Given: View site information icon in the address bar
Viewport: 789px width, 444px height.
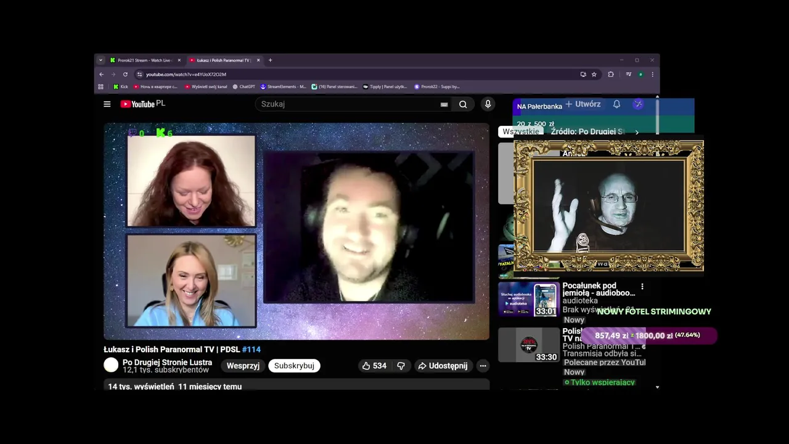Looking at the screenshot, I should pyautogui.click(x=139, y=74).
